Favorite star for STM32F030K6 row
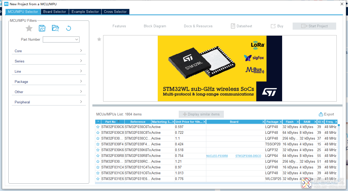This screenshot has width=348, height=191. [x=98, y=150]
